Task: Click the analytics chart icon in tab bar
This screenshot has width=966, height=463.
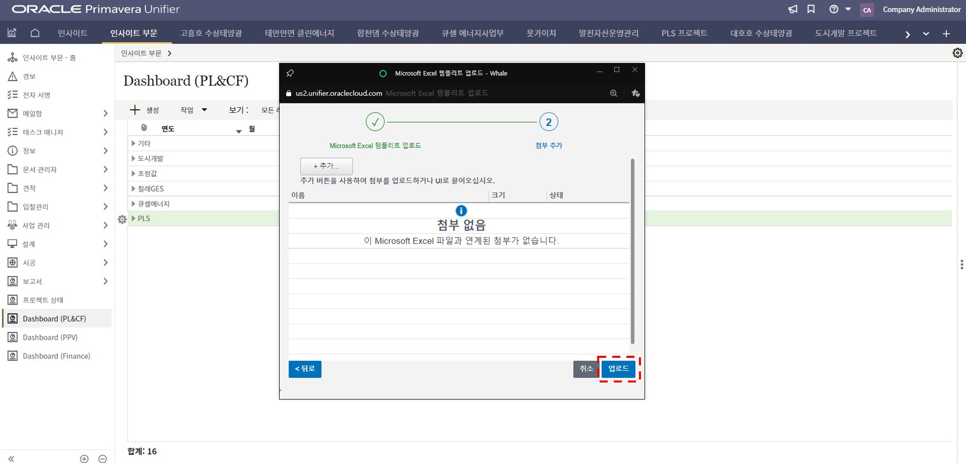Action: (x=12, y=33)
